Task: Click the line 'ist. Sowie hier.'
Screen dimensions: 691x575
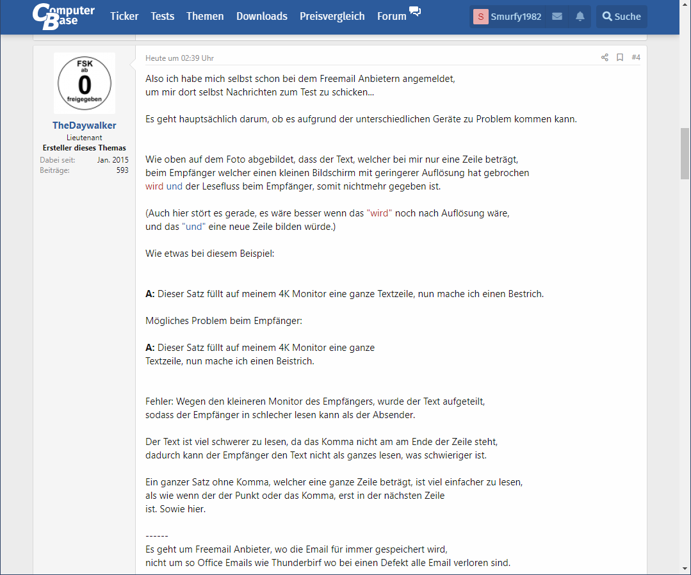Action: (x=175, y=509)
